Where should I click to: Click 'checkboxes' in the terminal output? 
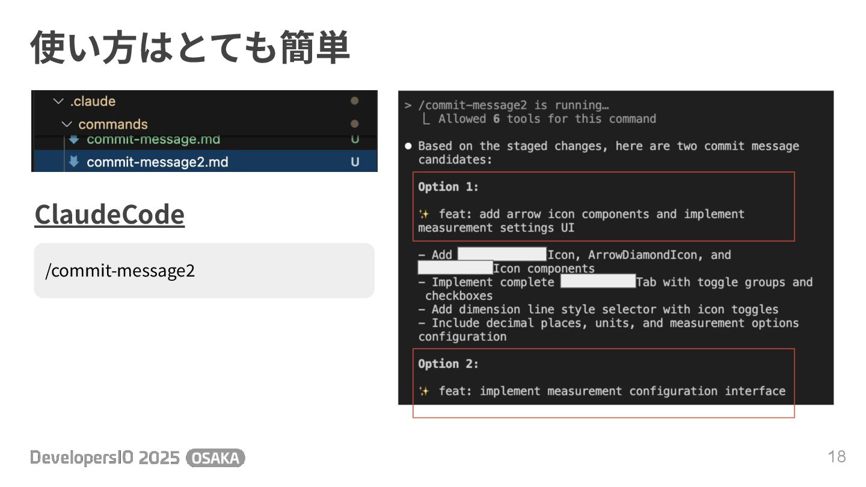point(459,296)
